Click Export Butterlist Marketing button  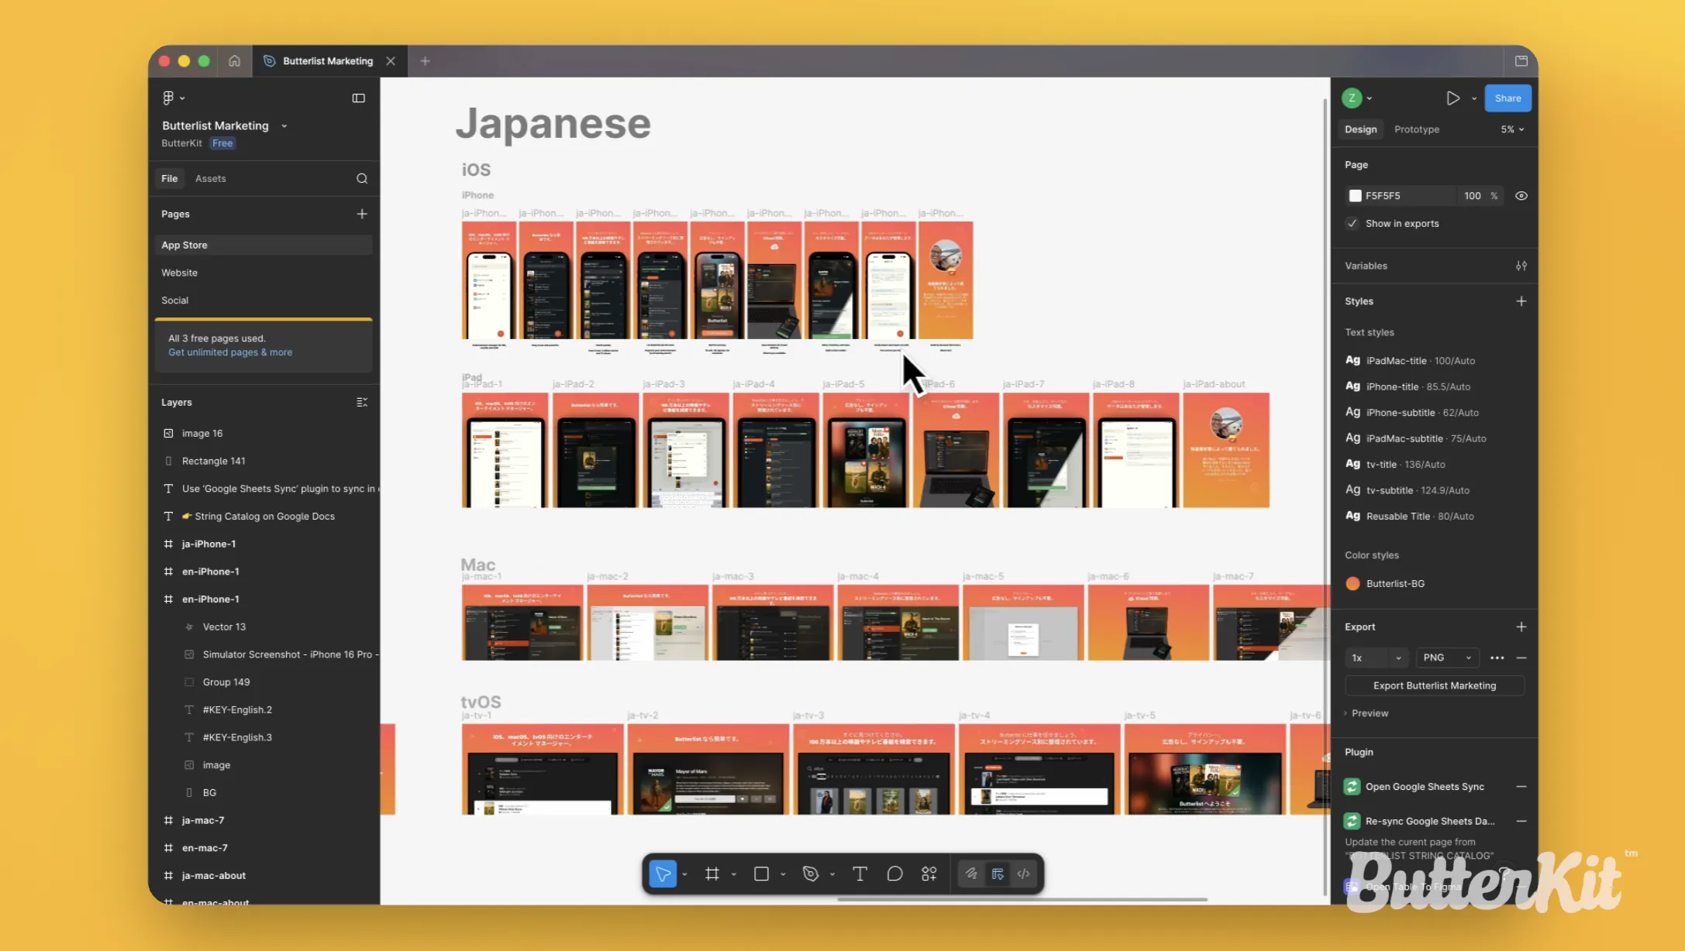click(1435, 685)
